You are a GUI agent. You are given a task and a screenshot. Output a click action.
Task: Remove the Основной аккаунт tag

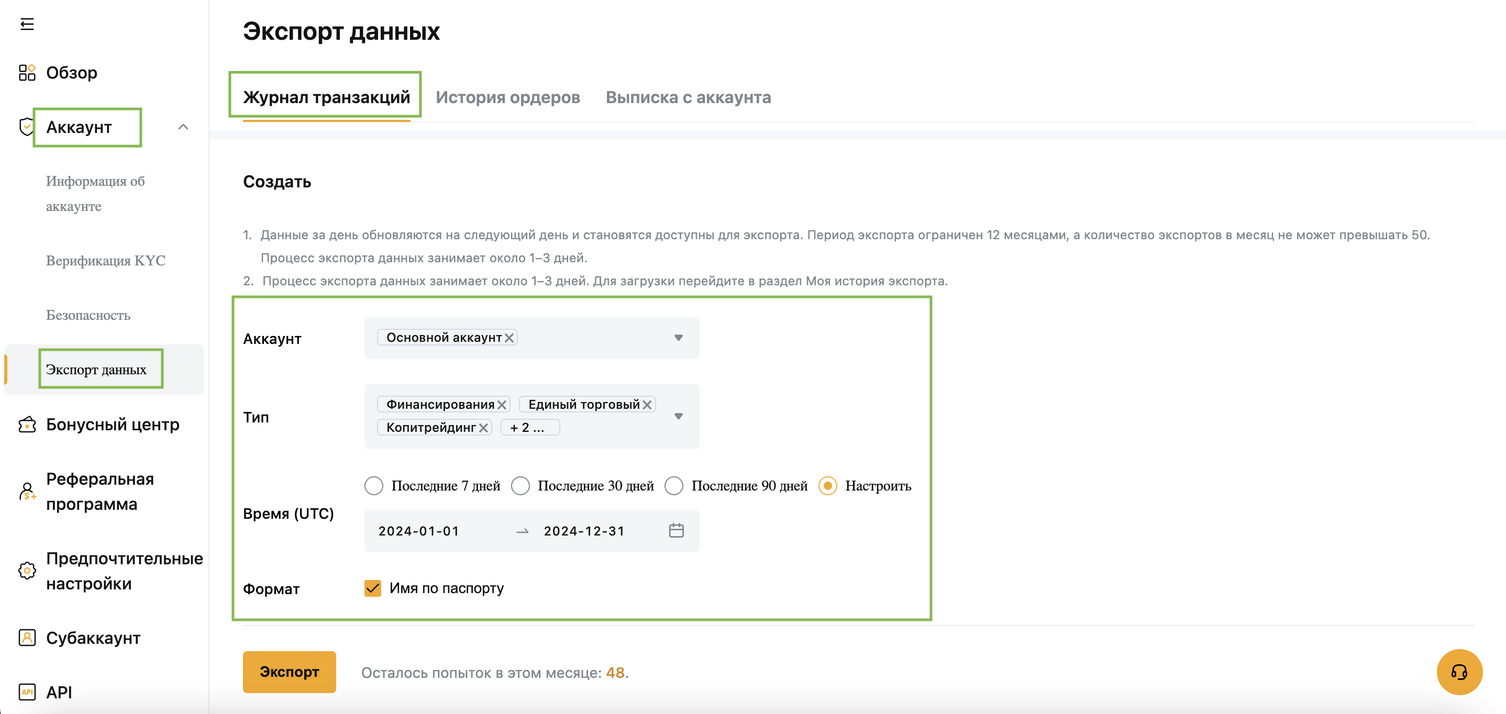(x=509, y=338)
